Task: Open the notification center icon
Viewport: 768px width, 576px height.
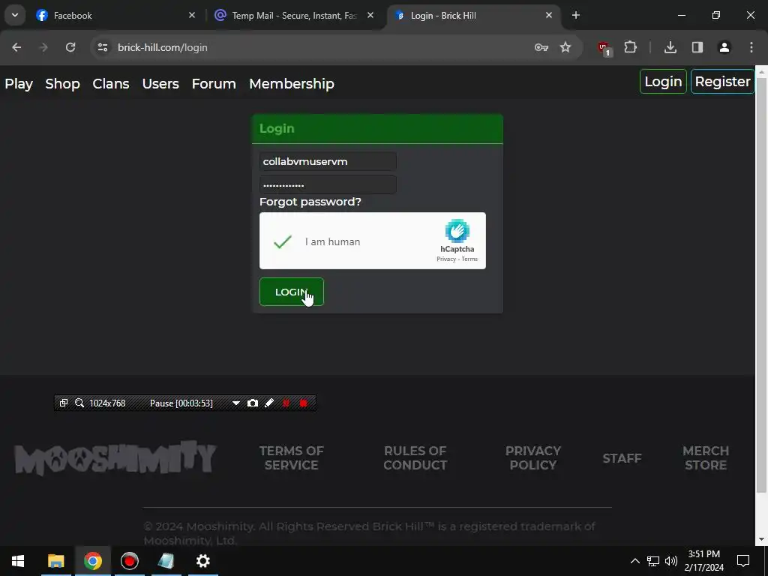Action: (x=743, y=561)
